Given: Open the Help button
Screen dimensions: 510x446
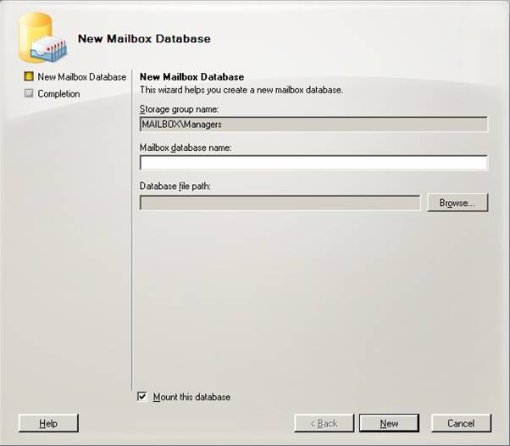Looking at the screenshot, I should 48,423.
